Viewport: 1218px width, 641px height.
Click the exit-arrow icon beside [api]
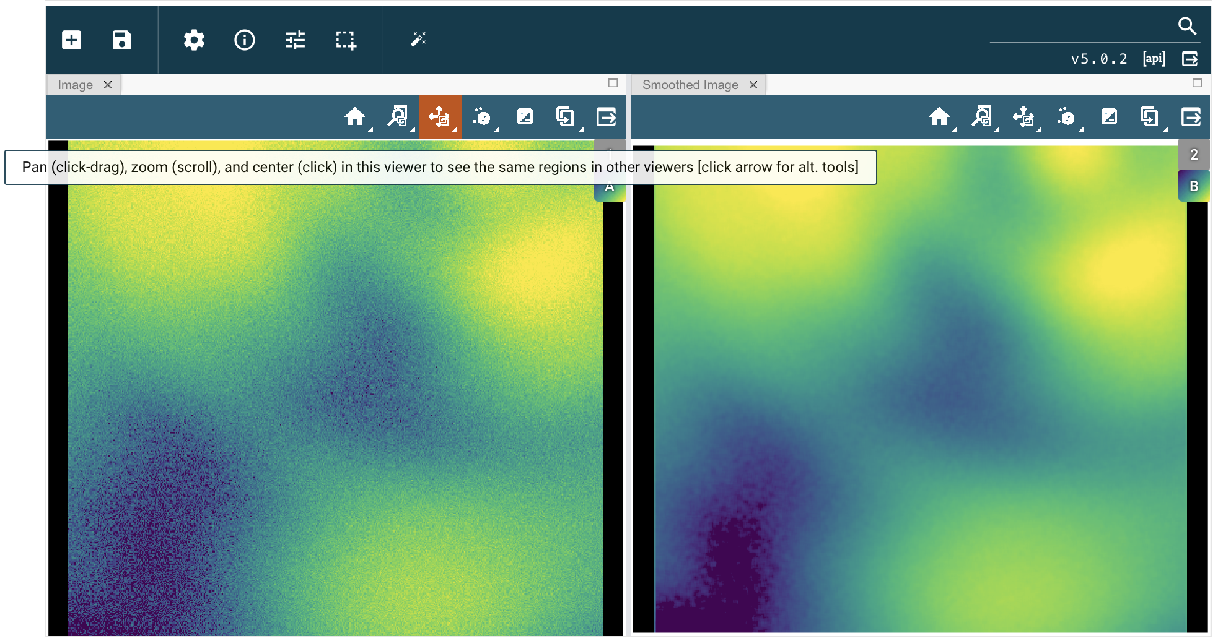(x=1190, y=59)
